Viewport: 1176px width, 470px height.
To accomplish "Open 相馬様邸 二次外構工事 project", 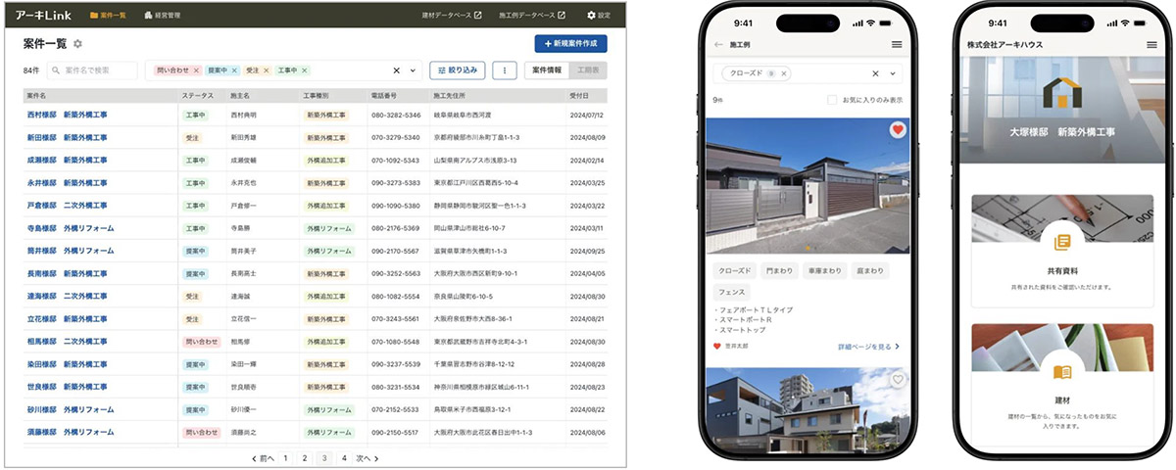I will click(68, 341).
